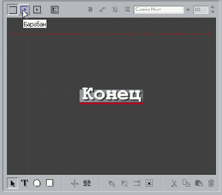
Task: Decrease font size with down arrow
Action: [213, 12]
